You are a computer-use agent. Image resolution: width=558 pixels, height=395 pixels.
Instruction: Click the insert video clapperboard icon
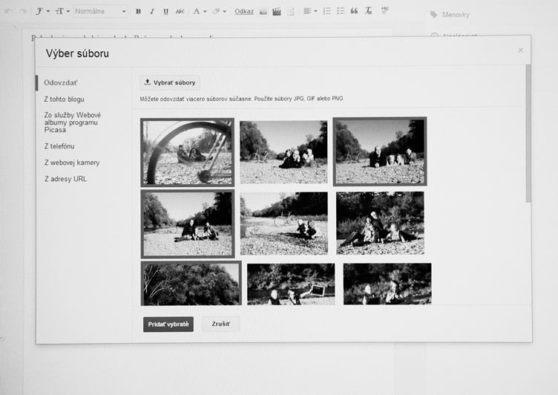click(277, 12)
